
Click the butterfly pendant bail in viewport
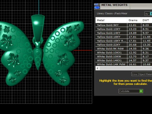click(x=38, y=28)
